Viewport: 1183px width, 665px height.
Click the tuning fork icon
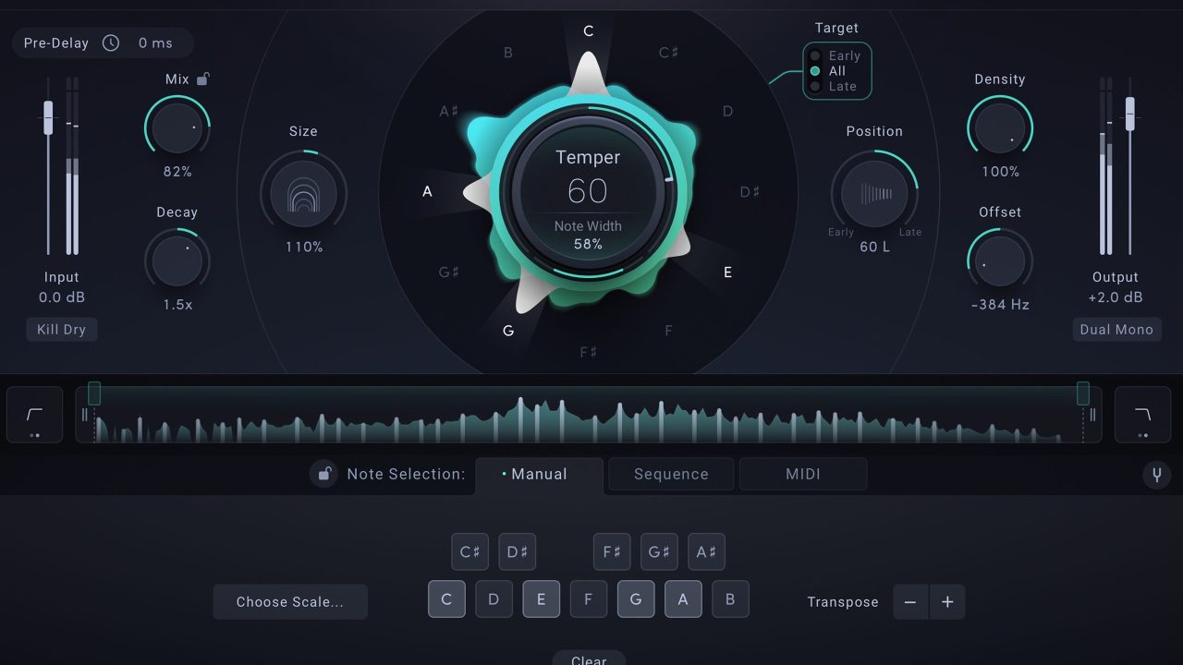tap(1156, 474)
